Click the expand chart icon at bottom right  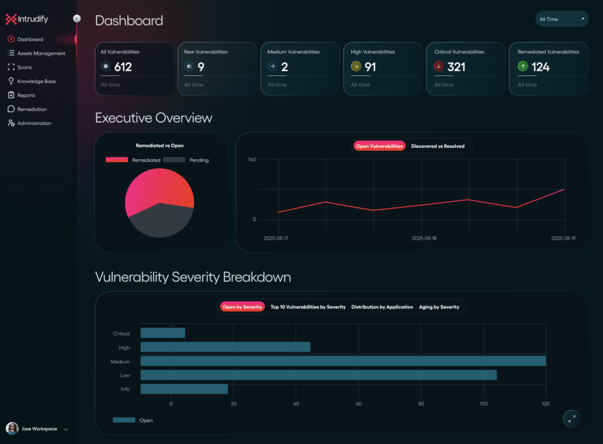[571, 419]
